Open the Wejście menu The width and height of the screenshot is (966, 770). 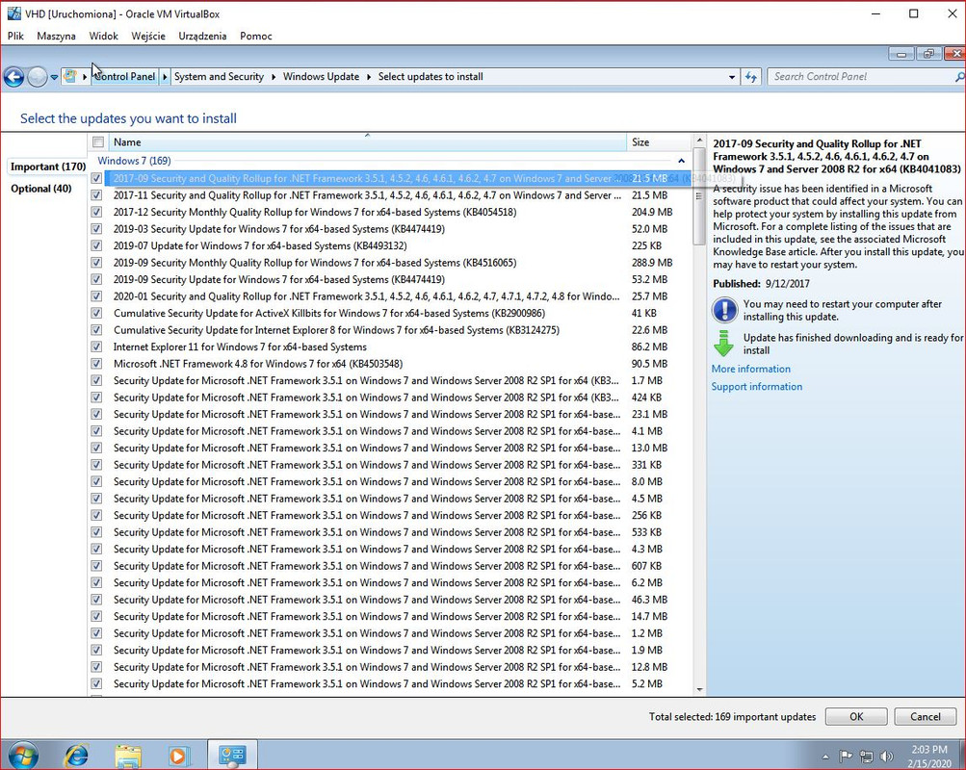[x=148, y=36]
